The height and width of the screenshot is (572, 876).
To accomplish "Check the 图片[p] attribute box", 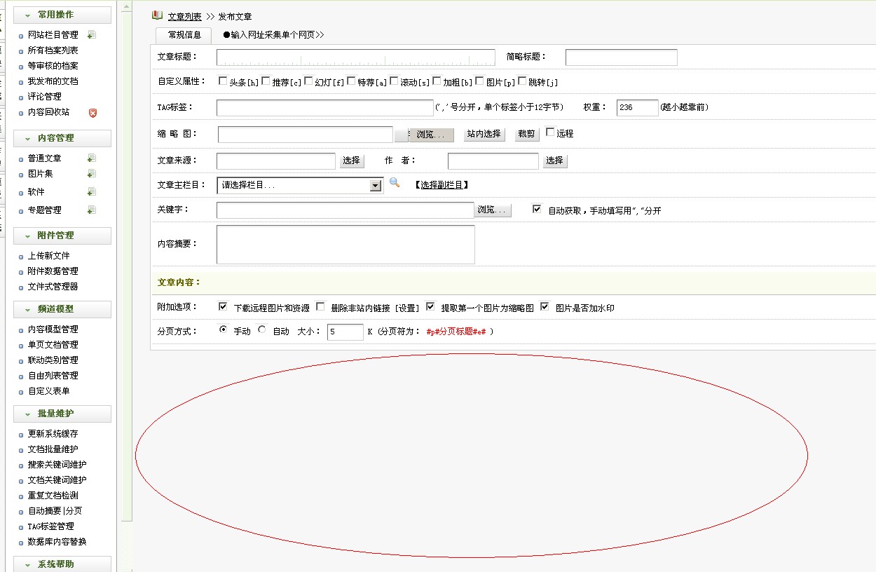I will tap(479, 81).
